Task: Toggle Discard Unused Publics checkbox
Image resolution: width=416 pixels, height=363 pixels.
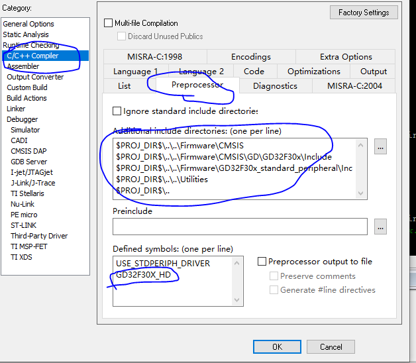Action: coord(121,36)
